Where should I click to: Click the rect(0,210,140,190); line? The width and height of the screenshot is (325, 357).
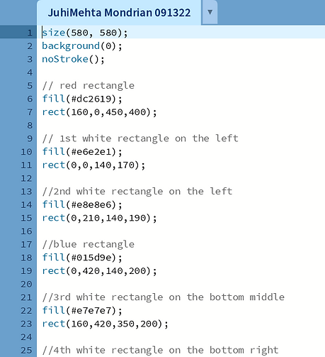pos(99,218)
